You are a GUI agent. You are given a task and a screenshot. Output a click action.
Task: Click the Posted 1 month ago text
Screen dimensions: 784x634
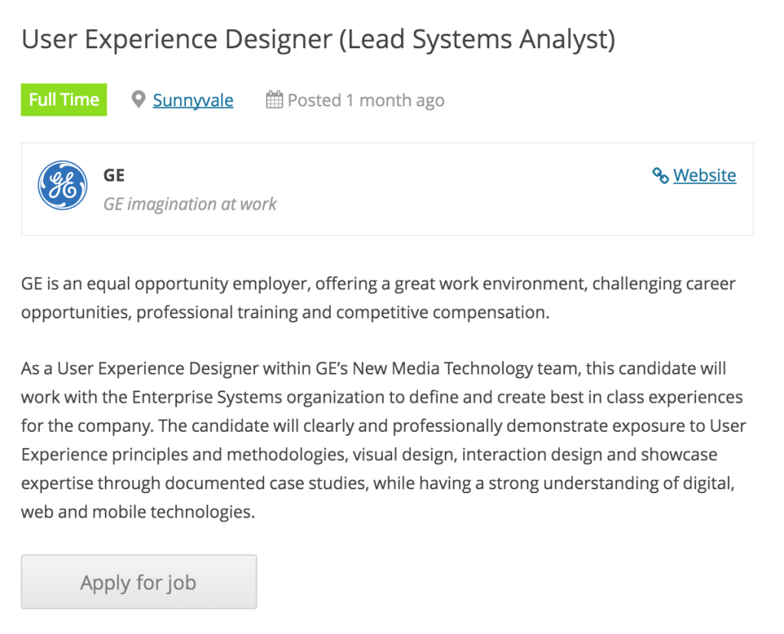point(366,100)
